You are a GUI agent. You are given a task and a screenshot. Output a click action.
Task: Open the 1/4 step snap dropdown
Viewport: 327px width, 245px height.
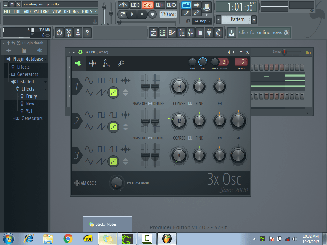pyautogui.click(x=202, y=21)
